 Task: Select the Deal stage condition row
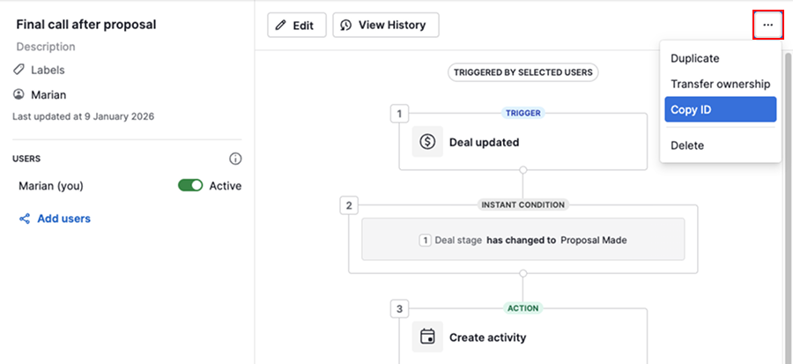pyautogui.click(x=522, y=239)
